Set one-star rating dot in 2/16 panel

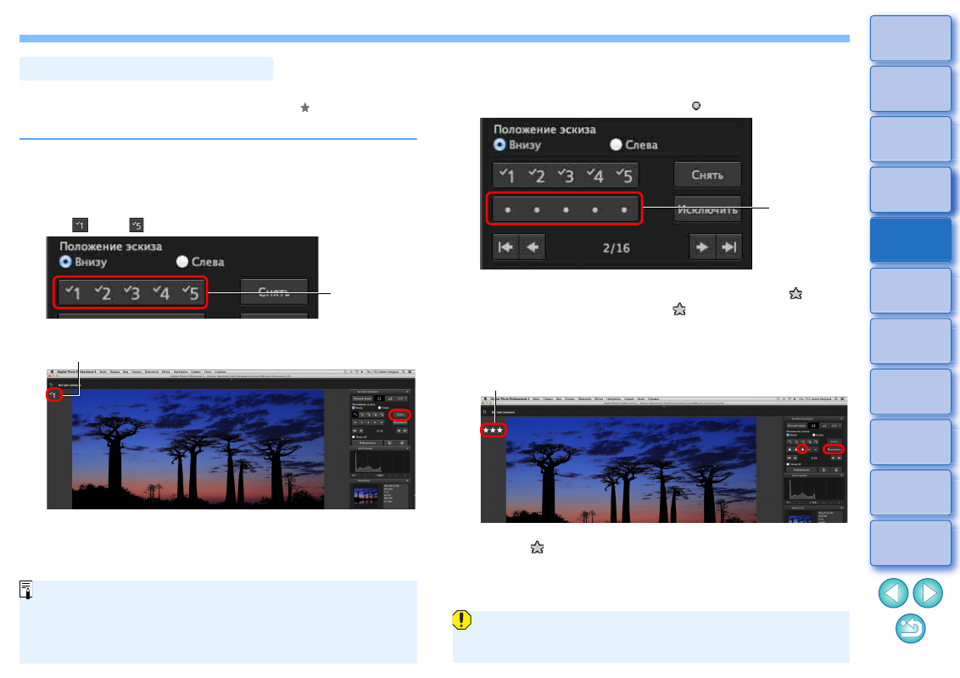click(x=507, y=210)
